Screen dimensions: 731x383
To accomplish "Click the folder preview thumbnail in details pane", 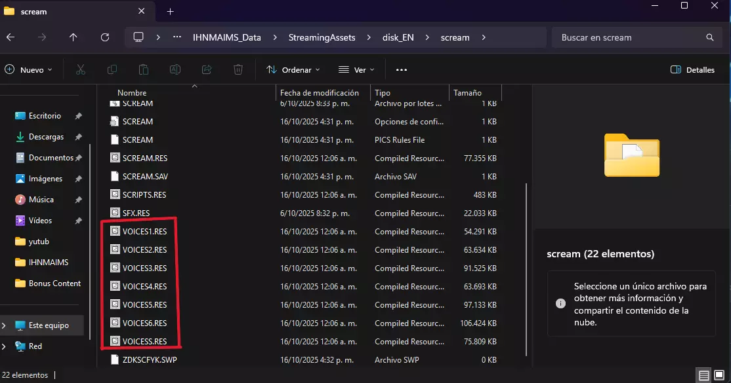I will point(632,155).
